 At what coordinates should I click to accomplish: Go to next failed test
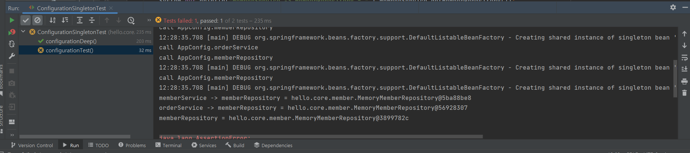click(x=119, y=20)
